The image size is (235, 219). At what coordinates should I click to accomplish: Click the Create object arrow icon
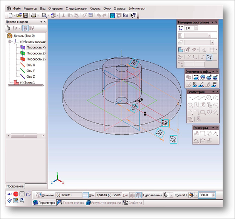pos(9,194)
